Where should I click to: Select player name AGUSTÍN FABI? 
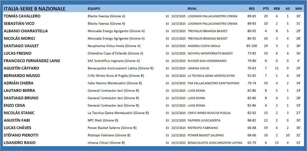tap(17, 120)
